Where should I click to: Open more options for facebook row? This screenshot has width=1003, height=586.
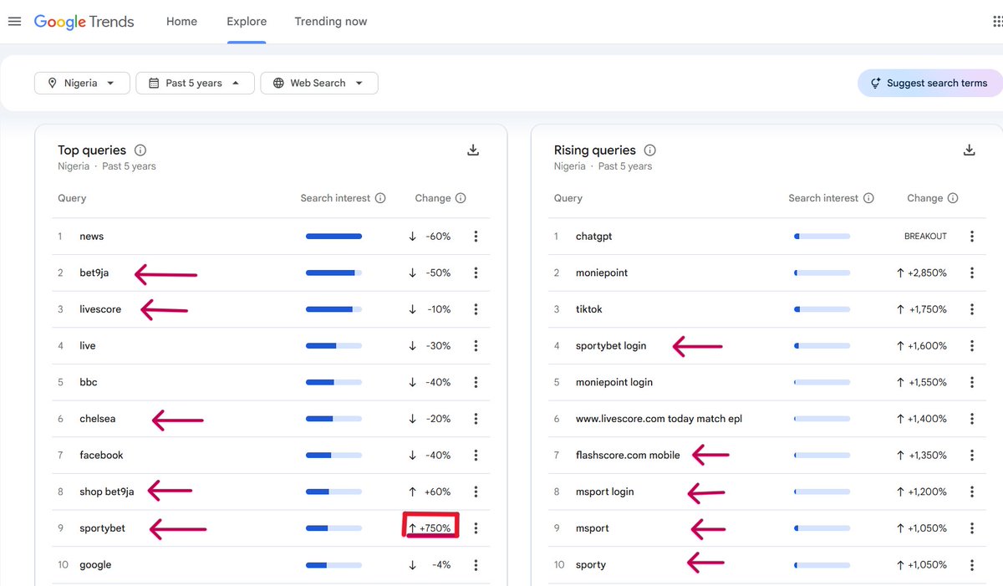[476, 456]
